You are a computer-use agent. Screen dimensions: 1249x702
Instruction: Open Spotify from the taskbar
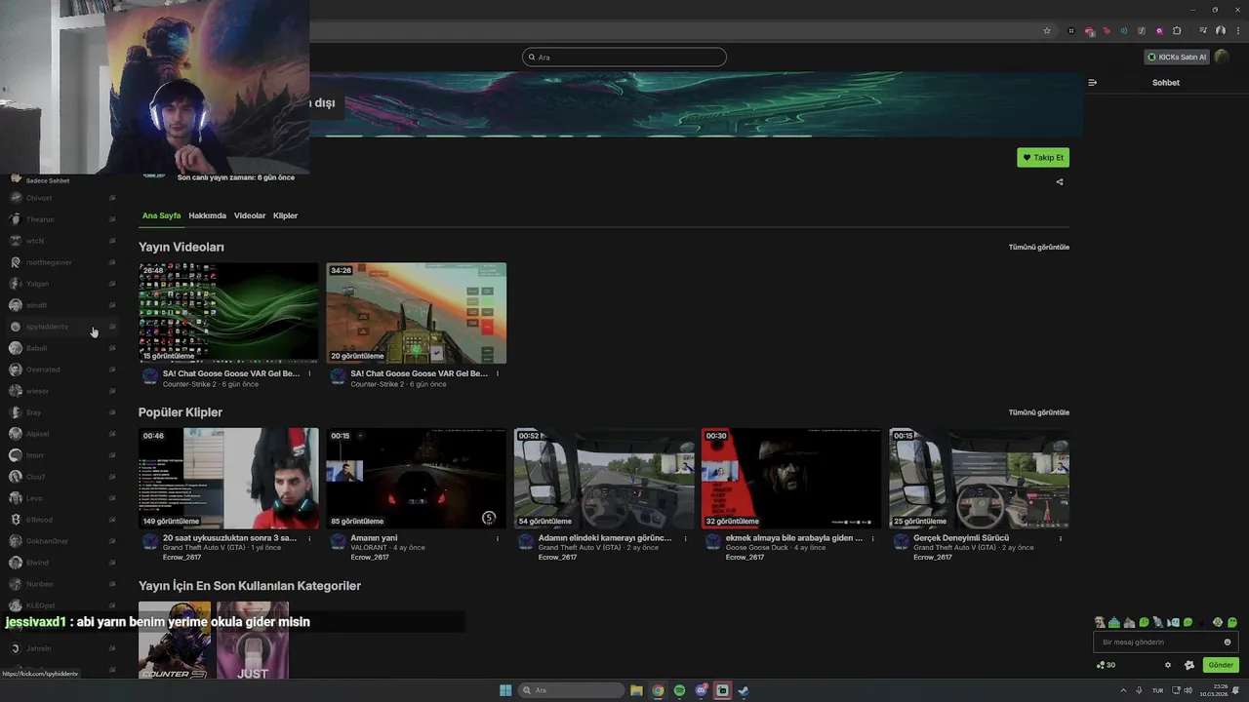[x=679, y=690]
